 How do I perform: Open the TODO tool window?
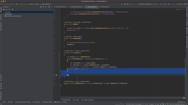pyautogui.click(x=10, y=102)
